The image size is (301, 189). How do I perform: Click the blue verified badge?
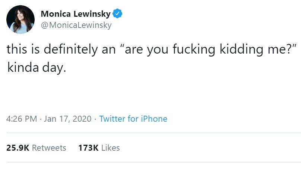tap(118, 14)
